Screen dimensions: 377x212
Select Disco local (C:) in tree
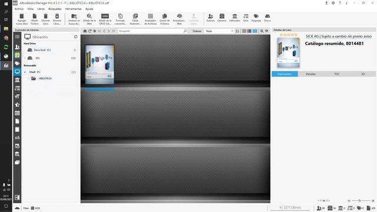pyautogui.click(x=42, y=50)
